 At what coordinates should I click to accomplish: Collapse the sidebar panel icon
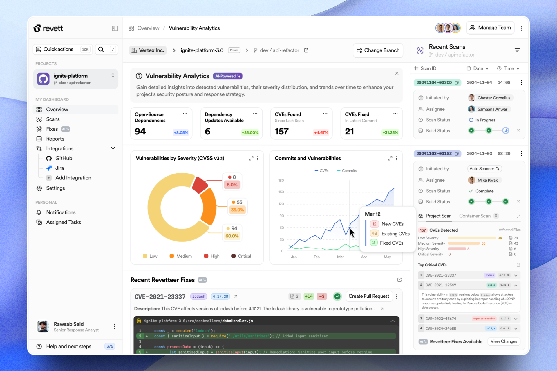click(x=115, y=28)
